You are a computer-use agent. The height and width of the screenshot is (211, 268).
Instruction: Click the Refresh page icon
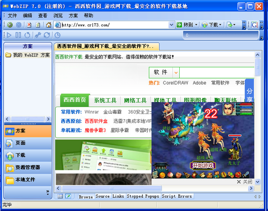[38, 25]
